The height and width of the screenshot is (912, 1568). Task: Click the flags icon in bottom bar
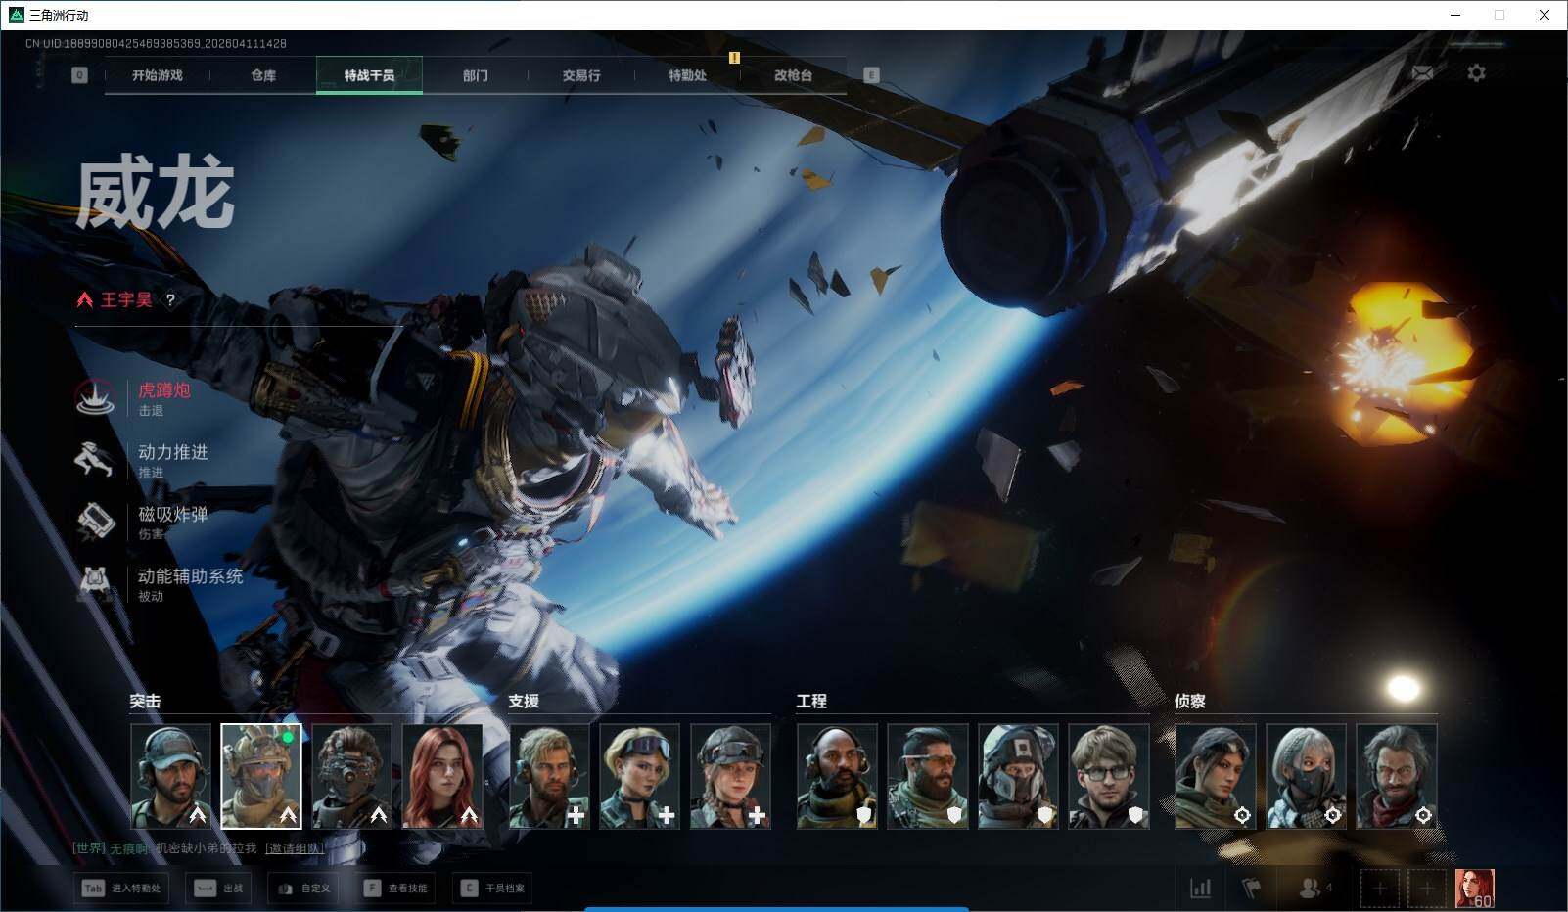(1252, 888)
